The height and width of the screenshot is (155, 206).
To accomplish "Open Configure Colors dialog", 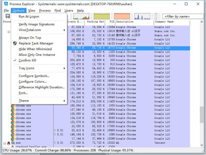I will tap(39, 82).
